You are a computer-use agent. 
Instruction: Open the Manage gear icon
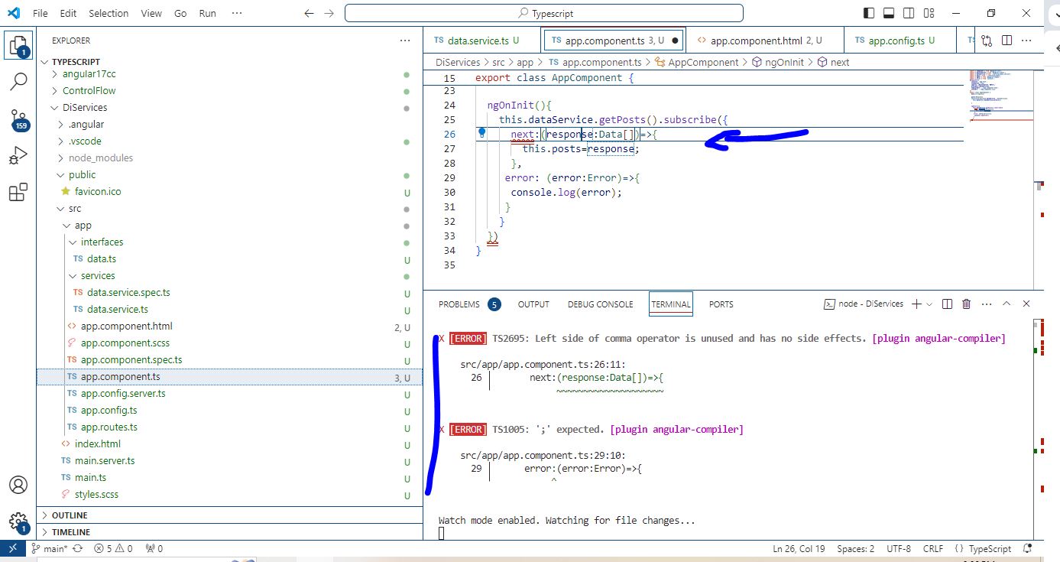(18, 522)
